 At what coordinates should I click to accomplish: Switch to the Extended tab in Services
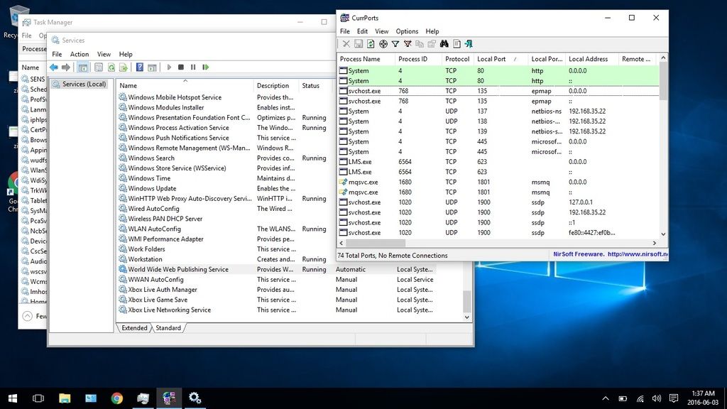(134, 328)
